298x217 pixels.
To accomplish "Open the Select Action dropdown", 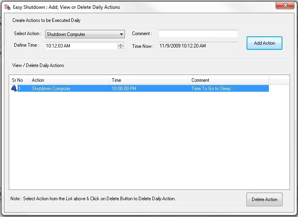I will (121, 34).
